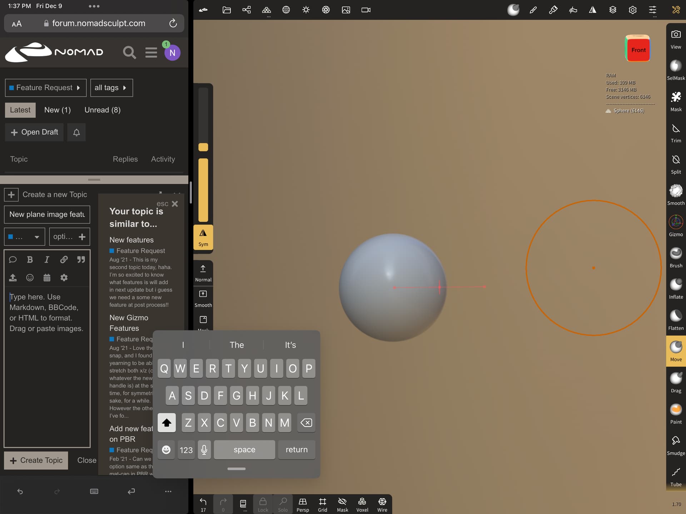This screenshot has width=686, height=514.
Task: Toggle symmetry with the Sym button
Action: point(203,237)
